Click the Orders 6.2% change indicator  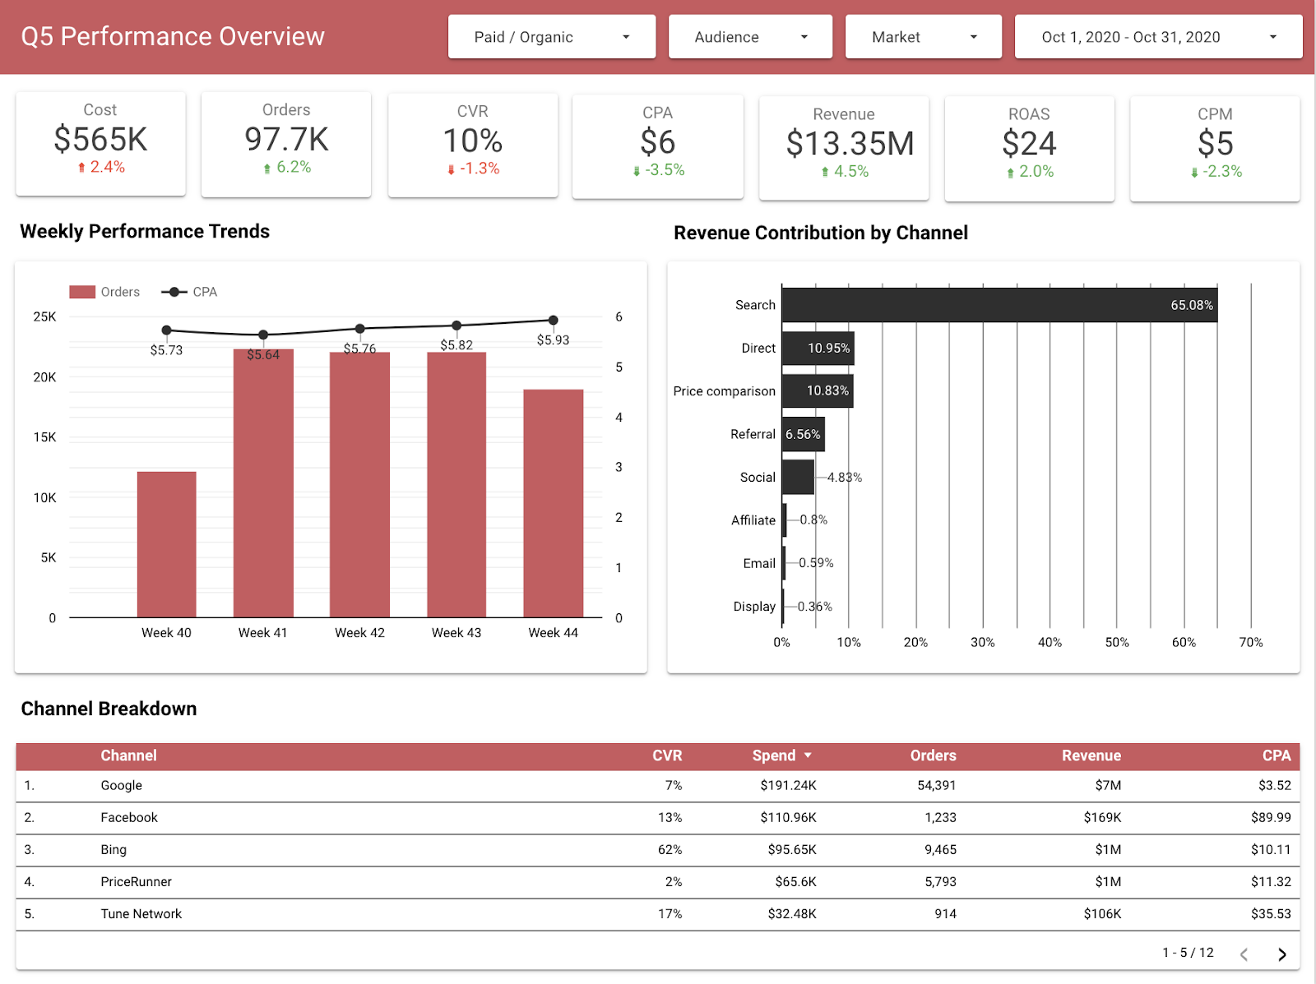pyautogui.click(x=287, y=167)
